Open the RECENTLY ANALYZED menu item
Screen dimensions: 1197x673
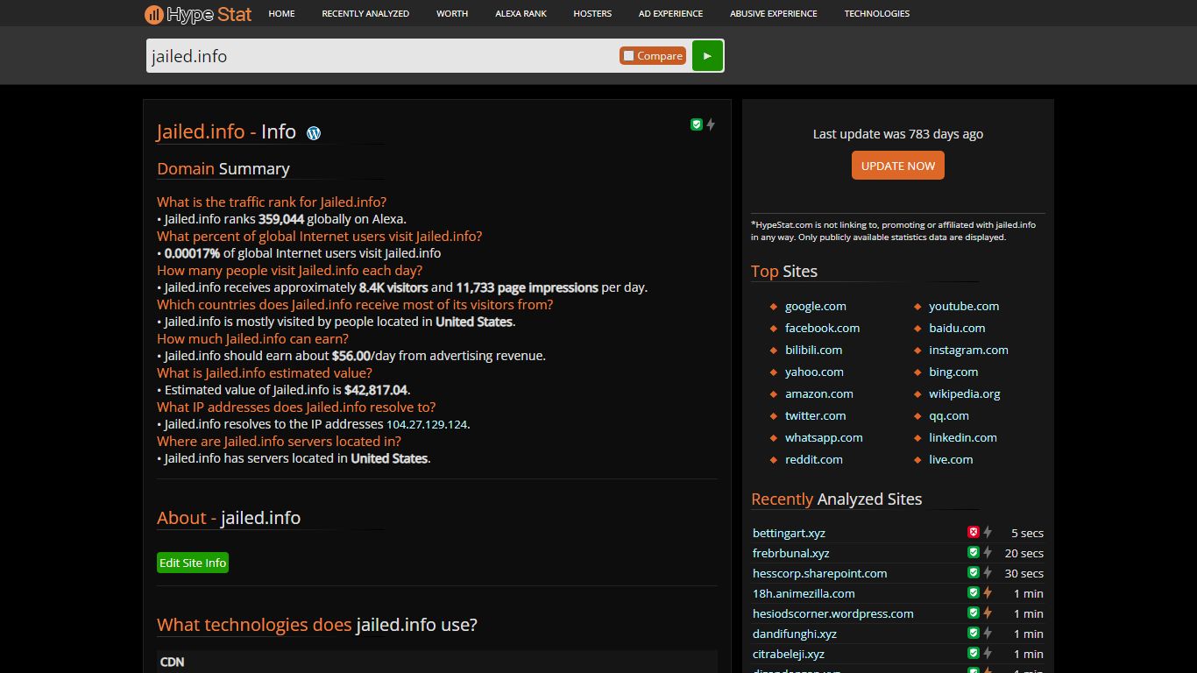pos(365,13)
